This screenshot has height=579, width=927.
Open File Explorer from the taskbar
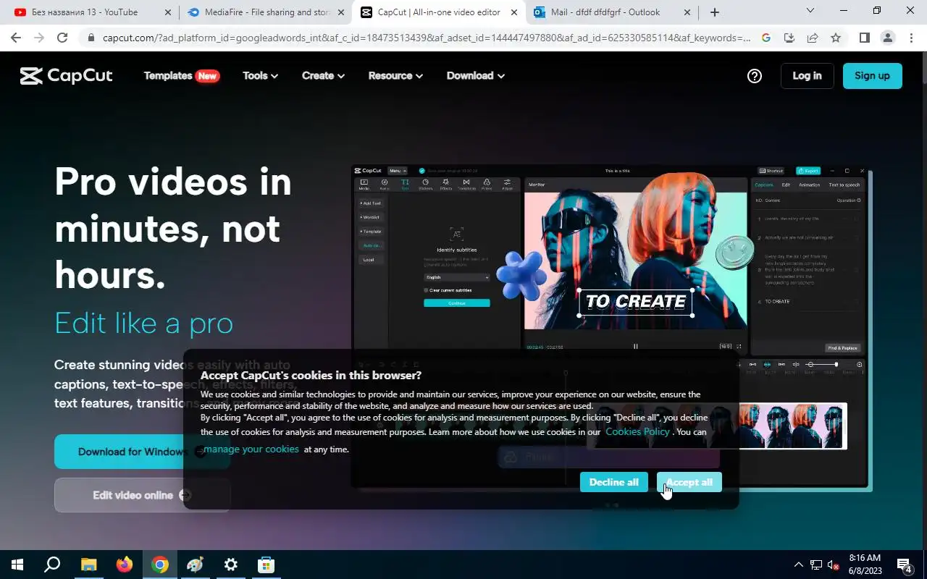click(x=88, y=565)
